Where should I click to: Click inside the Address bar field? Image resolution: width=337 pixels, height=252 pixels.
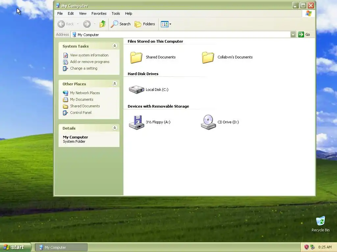(181, 34)
